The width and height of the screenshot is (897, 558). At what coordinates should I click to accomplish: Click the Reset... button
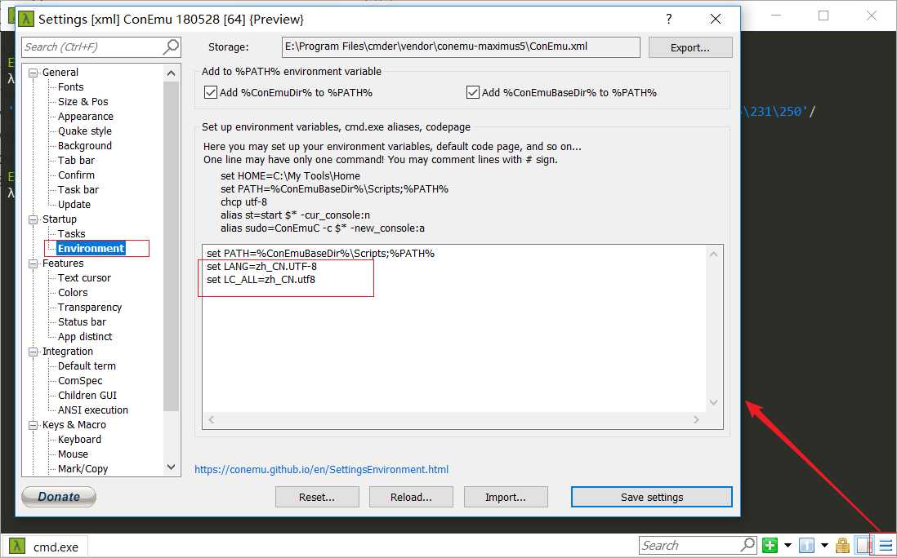click(317, 497)
